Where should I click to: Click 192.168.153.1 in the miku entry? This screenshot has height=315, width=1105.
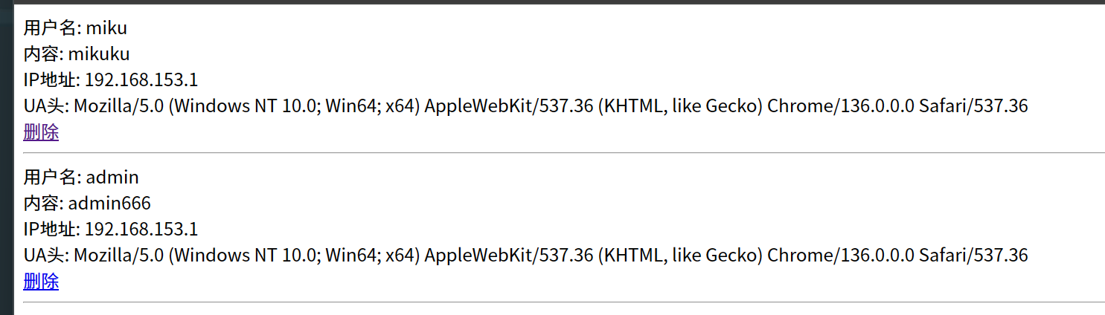pos(141,80)
